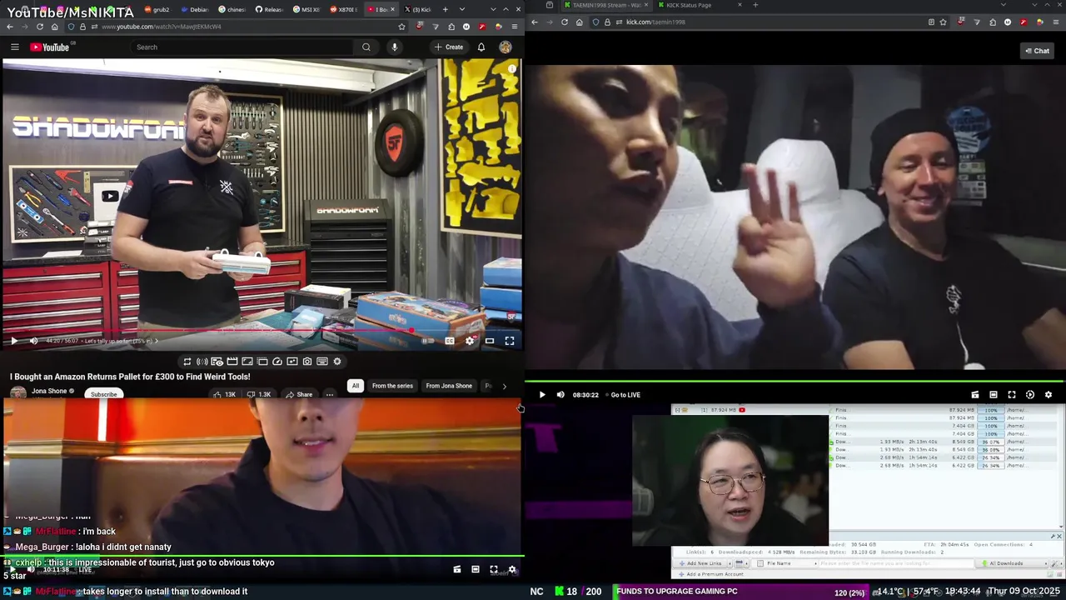Click the playback speed gauge icon
1066x600 pixels.
(x=277, y=361)
